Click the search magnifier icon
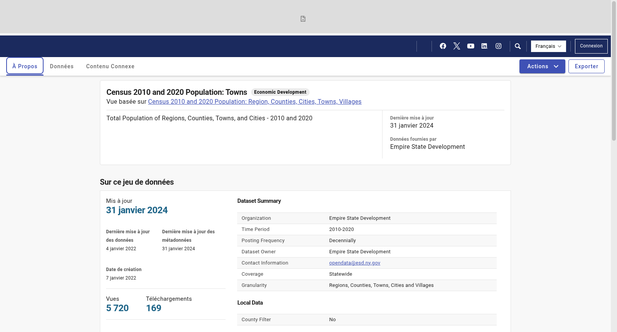The width and height of the screenshot is (617, 332). pos(518,46)
